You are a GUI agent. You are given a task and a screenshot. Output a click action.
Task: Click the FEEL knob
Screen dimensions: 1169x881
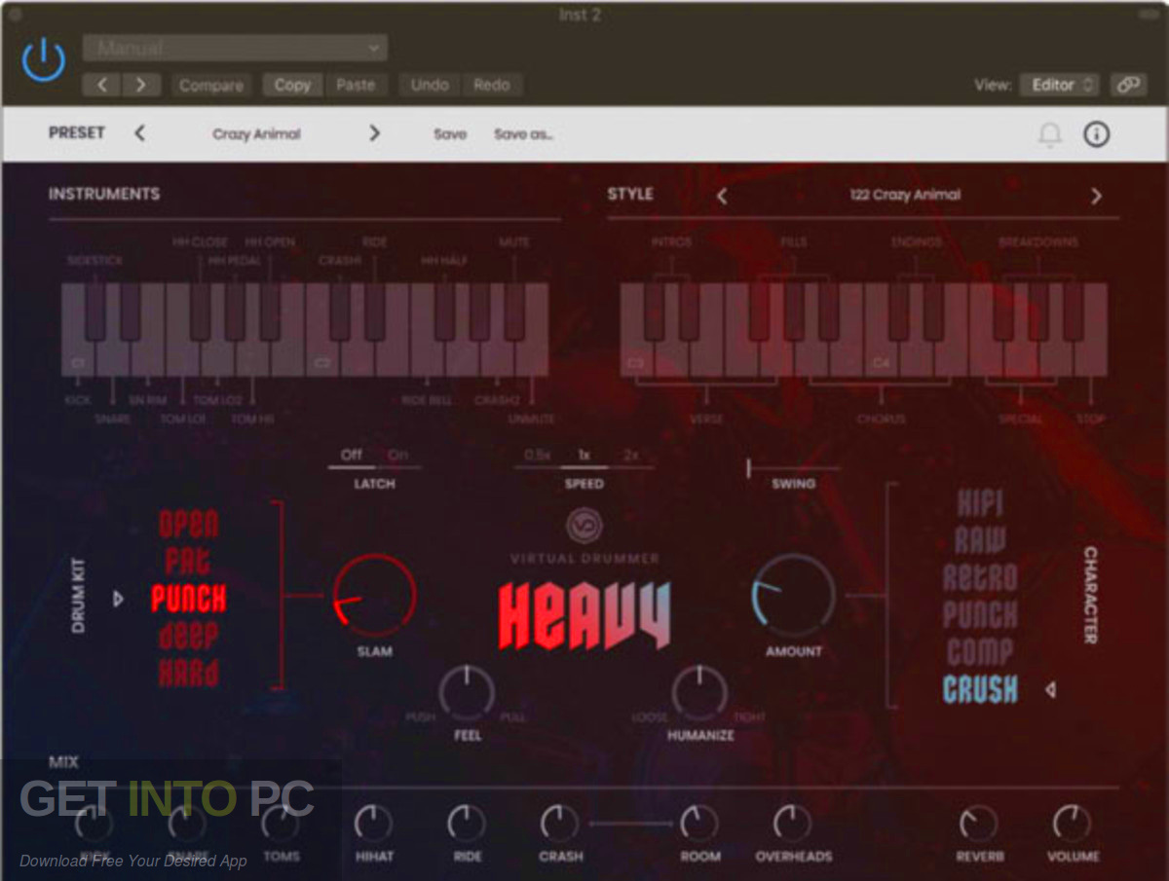tap(467, 692)
